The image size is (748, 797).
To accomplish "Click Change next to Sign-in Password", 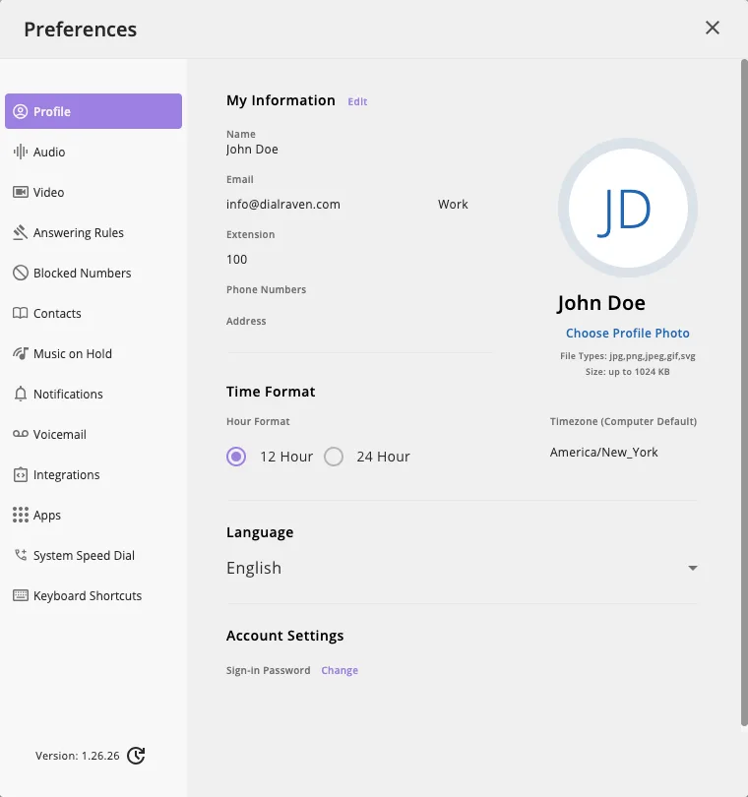I will point(340,670).
